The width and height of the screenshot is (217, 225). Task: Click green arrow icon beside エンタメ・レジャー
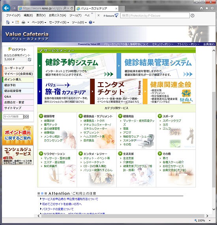(80, 153)
